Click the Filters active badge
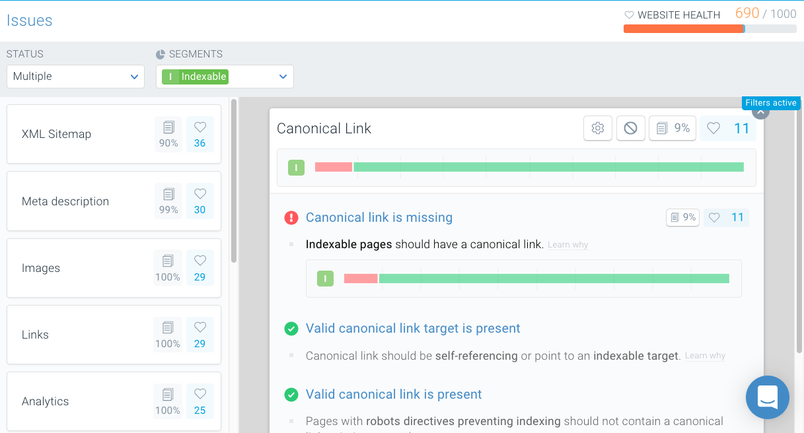Image resolution: width=804 pixels, height=433 pixels. click(771, 102)
